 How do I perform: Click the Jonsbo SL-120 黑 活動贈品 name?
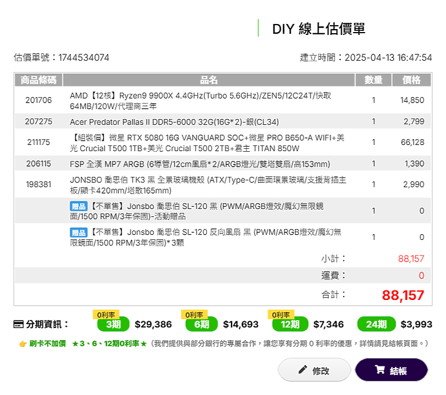click(197, 211)
